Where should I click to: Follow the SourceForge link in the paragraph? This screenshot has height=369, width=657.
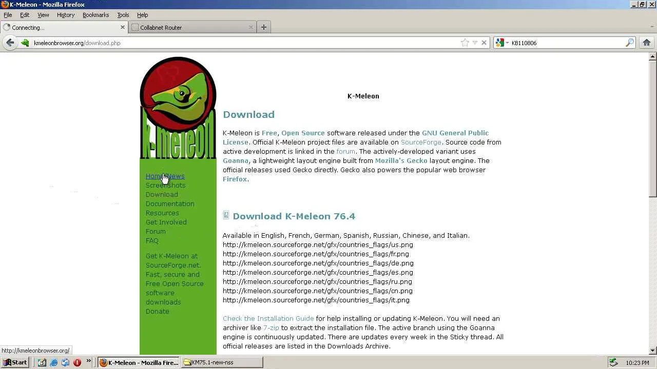tap(421, 142)
